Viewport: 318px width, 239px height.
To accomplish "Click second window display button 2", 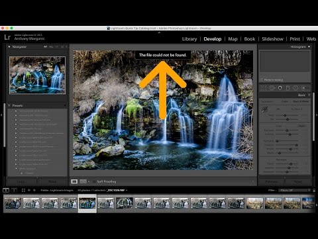I will pos(14,190).
